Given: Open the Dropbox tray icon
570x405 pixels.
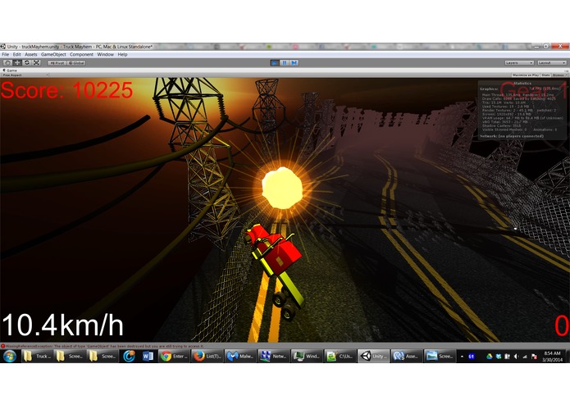Looking at the screenshot, I should point(499,357).
